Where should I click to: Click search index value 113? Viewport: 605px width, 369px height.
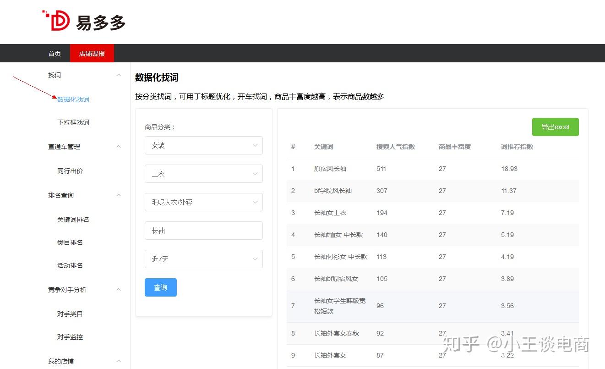tap(382, 257)
